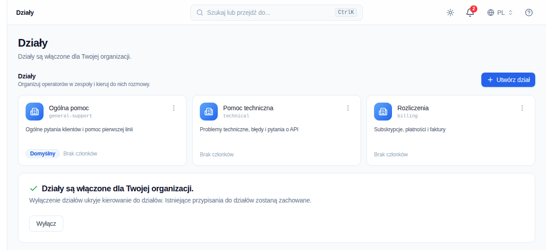This screenshot has height=250, width=546.
Task: Click the Pomoc techniczna department building icon
Action: click(x=209, y=112)
